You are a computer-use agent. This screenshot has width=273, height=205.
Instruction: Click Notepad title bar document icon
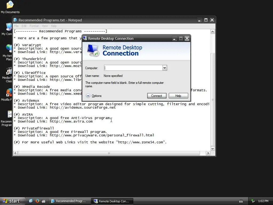(x=15, y=20)
